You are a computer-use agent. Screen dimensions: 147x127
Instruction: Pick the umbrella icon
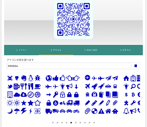(17, 111)
